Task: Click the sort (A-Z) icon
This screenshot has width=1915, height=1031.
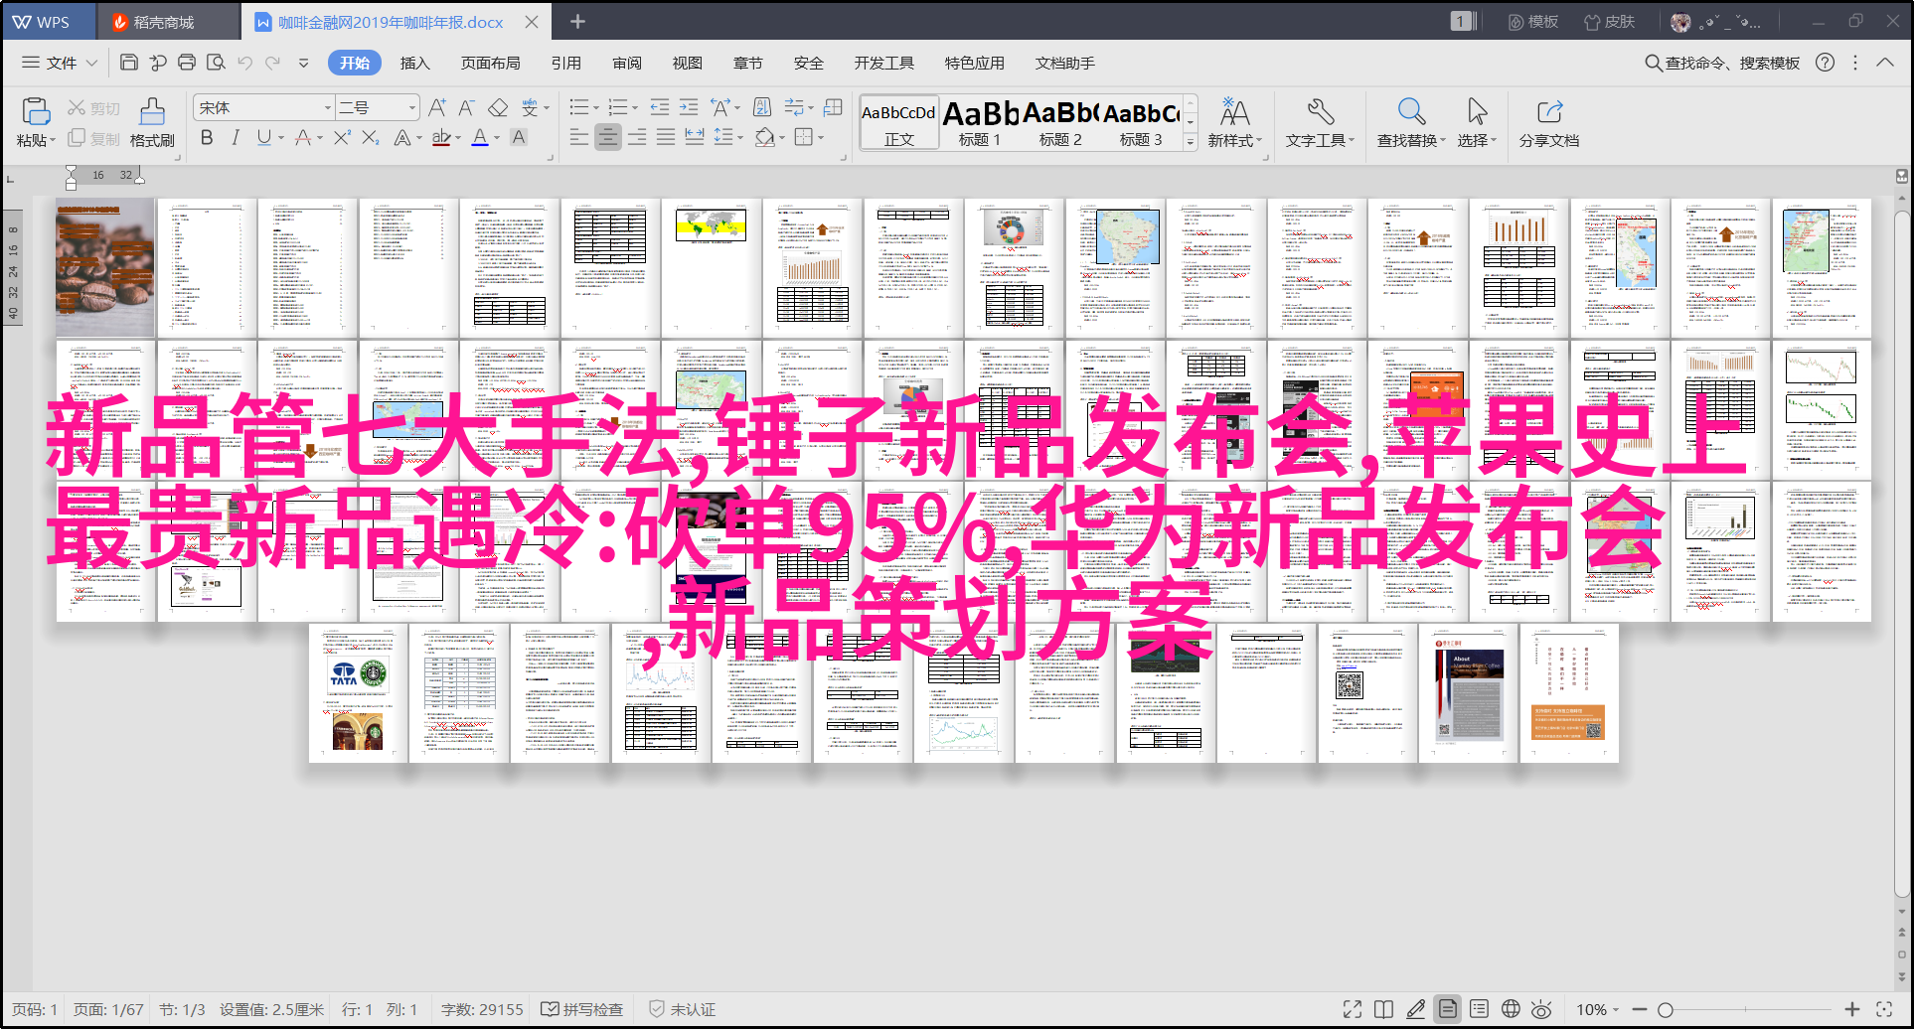Action: click(762, 107)
